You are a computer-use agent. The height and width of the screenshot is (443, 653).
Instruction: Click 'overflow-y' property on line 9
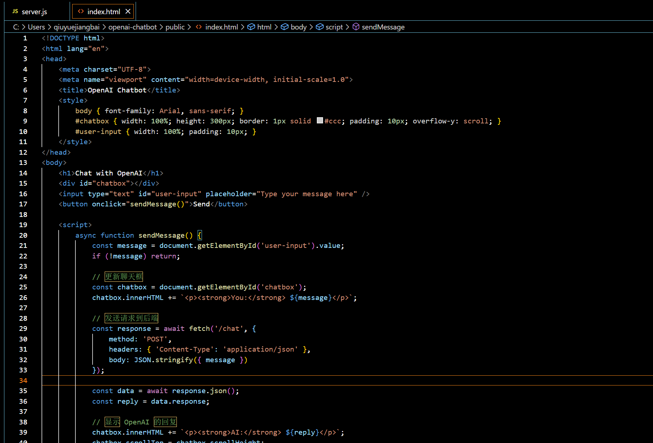pyautogui.click(x=434, y=121)
